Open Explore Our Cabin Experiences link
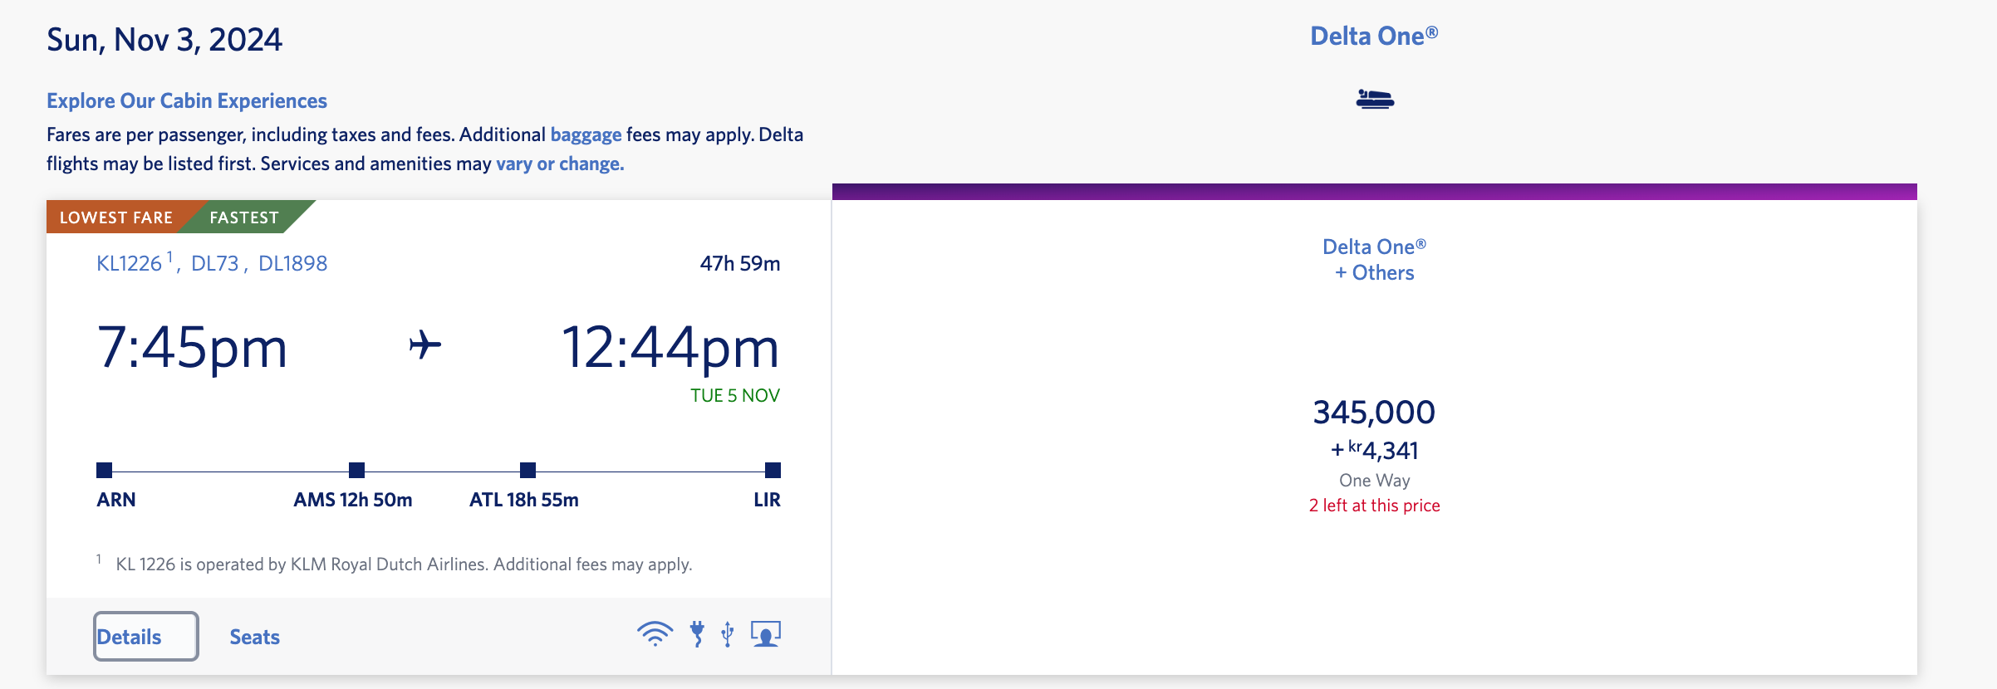 coord(187,100)
